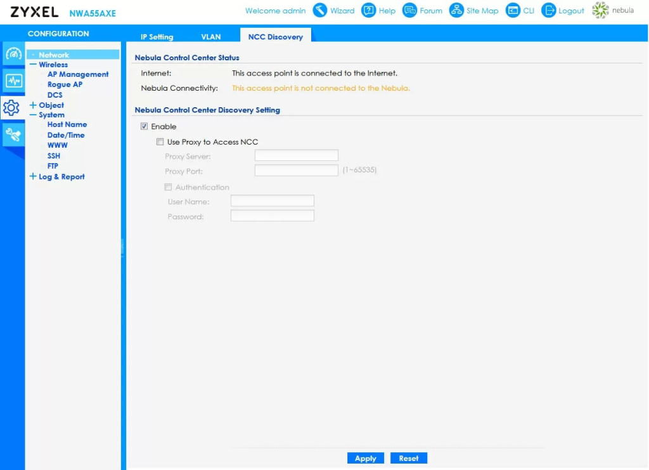Toggle the Authentication checkbox

coord(168,187)
